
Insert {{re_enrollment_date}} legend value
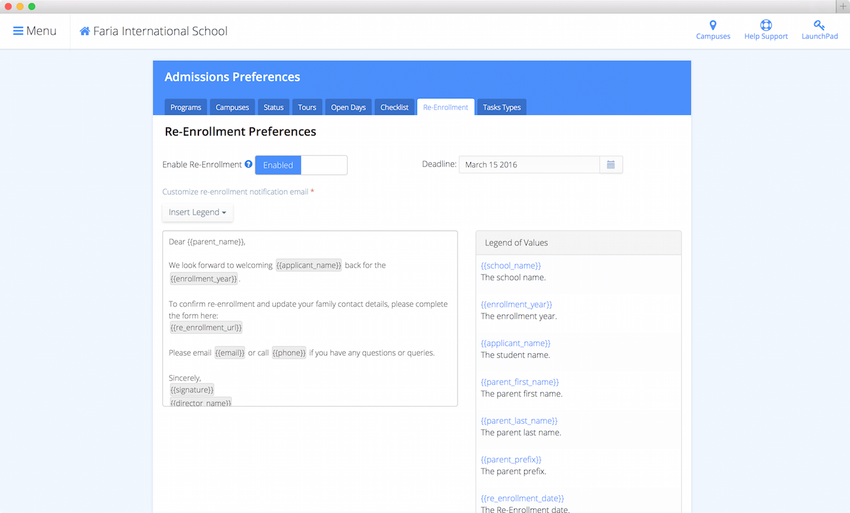(x=522, y=499)
